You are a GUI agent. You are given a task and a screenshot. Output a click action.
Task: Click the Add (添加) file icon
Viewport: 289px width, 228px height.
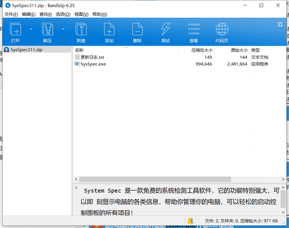[109, 29]
